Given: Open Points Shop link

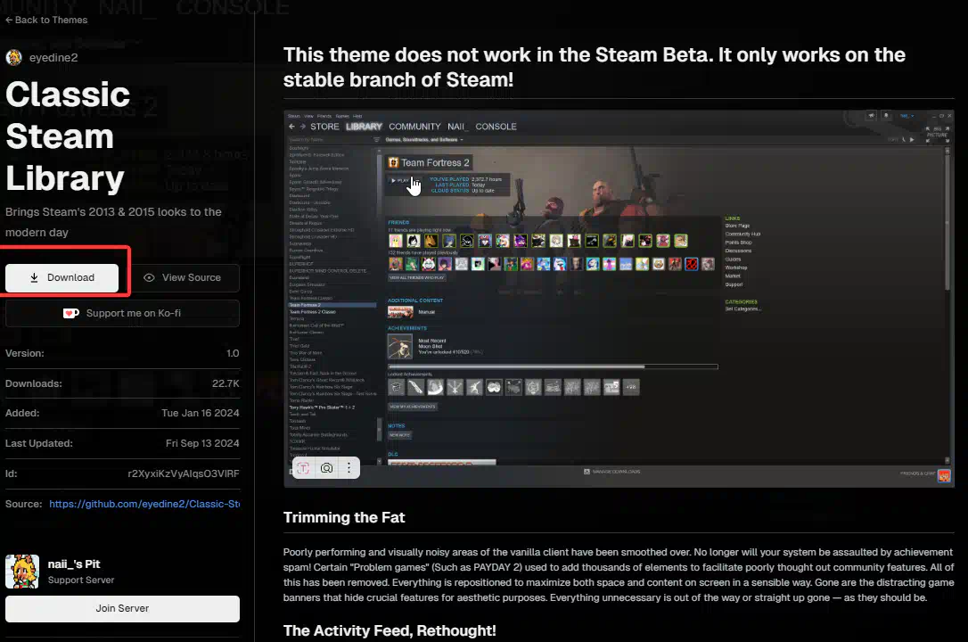Looking at the screenshot, I should 738,243.
